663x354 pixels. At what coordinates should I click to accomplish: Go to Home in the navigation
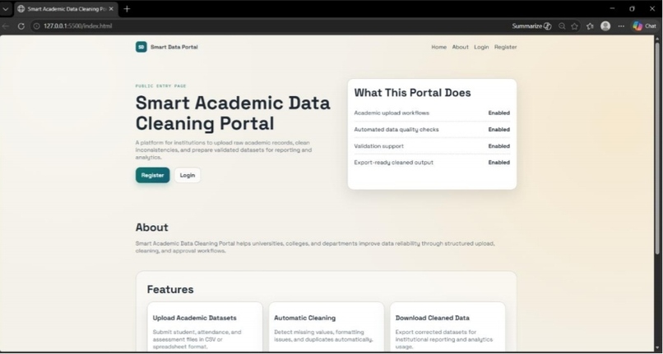click(439, 47)
